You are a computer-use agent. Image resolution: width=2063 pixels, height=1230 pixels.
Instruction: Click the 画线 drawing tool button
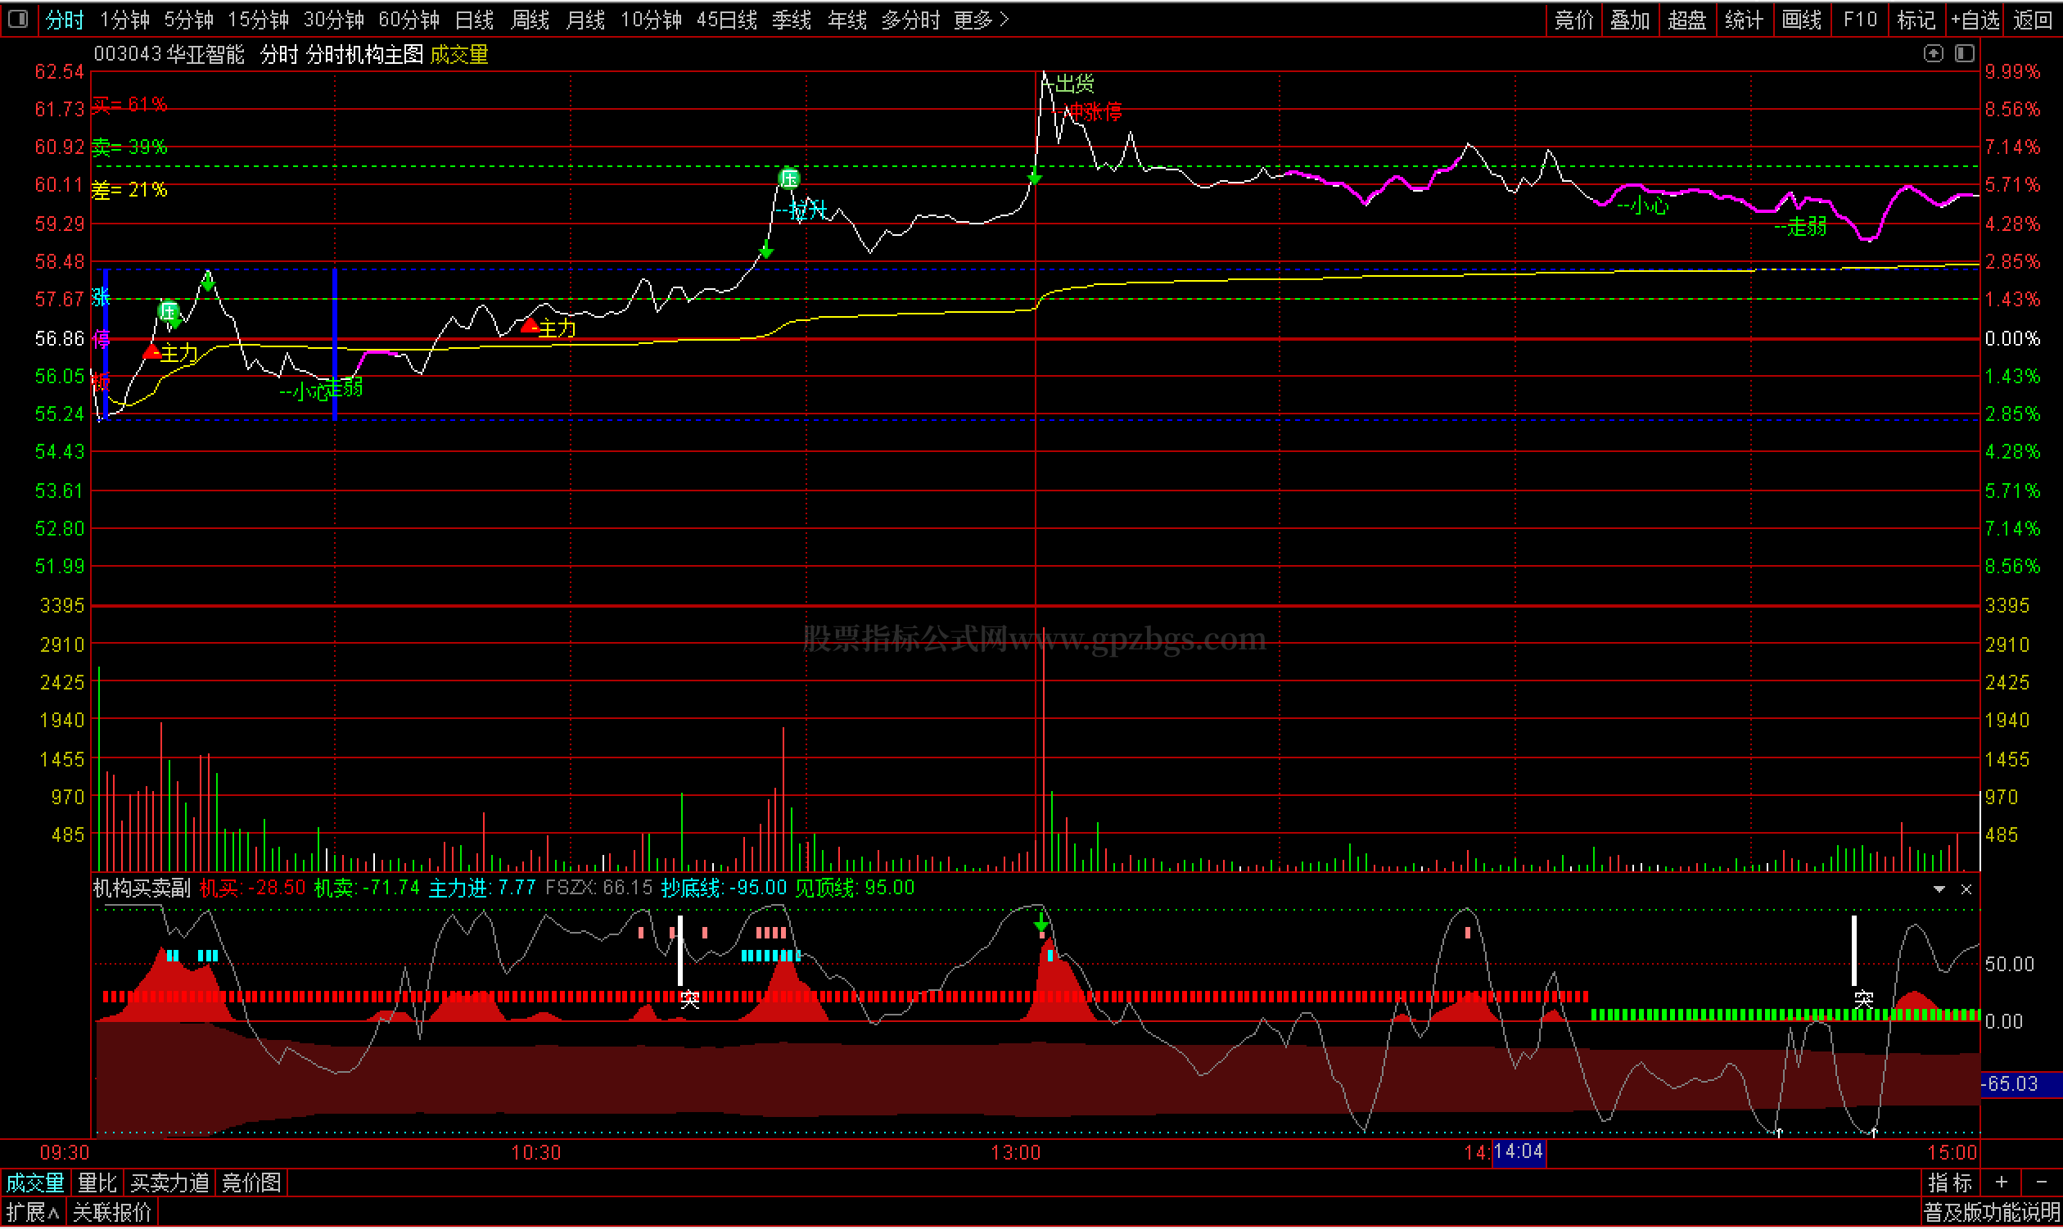tap(1801, 19)
